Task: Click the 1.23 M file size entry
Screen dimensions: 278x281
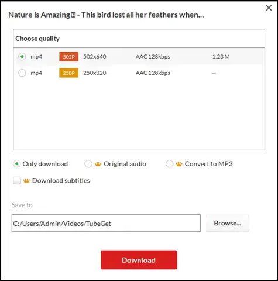Action: 221,57
